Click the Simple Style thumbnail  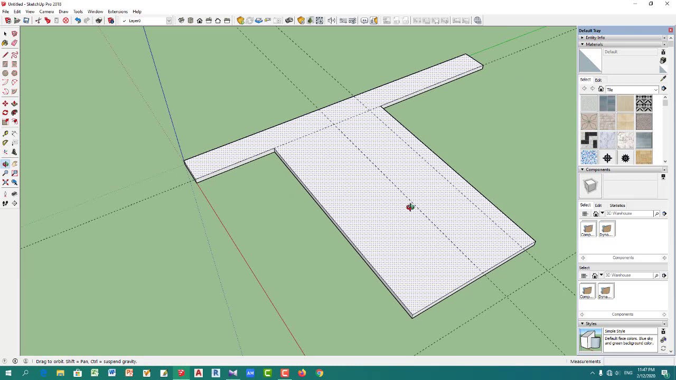click(590, 339)
